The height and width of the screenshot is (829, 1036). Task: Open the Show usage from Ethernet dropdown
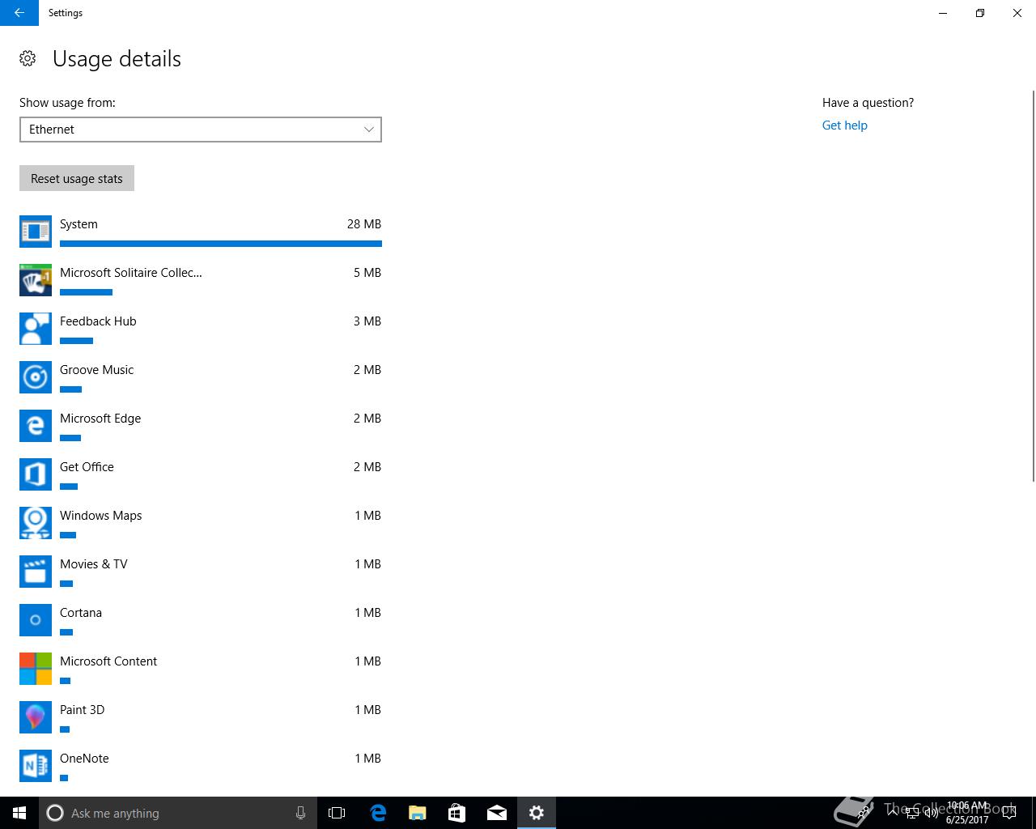(201, 130)
